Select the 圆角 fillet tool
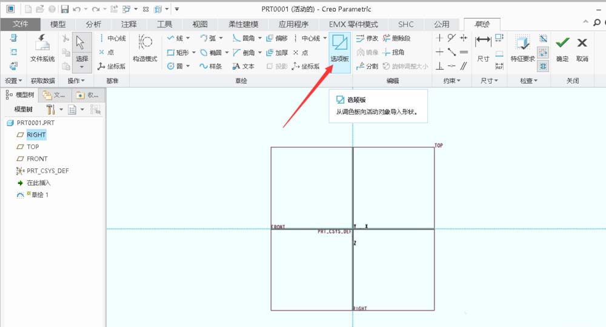The width and height of the screenshot is (606, 327). [244, 38]
